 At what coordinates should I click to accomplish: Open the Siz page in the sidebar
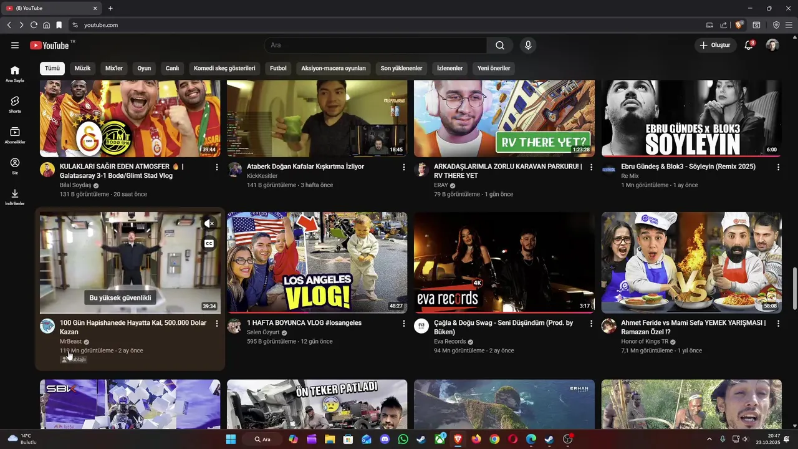pos(15,166)
